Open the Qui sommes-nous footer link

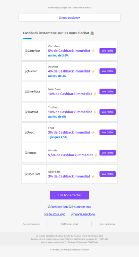tap(32, 224)
